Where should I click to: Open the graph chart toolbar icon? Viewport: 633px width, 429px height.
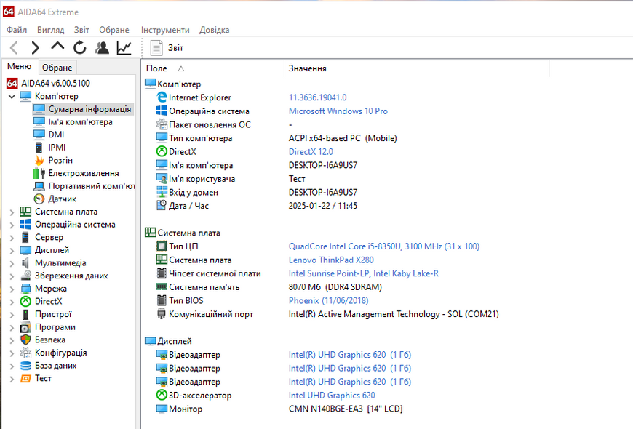point(124,47)
